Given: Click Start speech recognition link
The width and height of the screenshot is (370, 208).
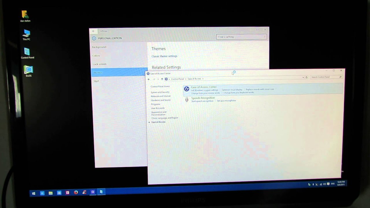Looking at the screenshot, I should point(202,101).
